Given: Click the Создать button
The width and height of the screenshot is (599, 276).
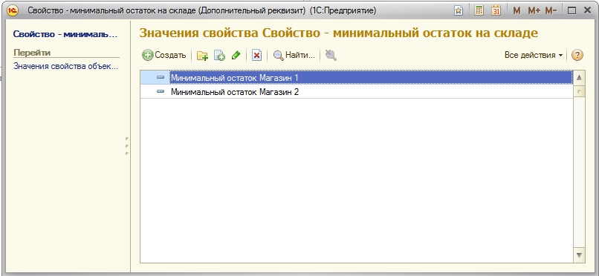Looking at the screenshot, I should (164, 56).
